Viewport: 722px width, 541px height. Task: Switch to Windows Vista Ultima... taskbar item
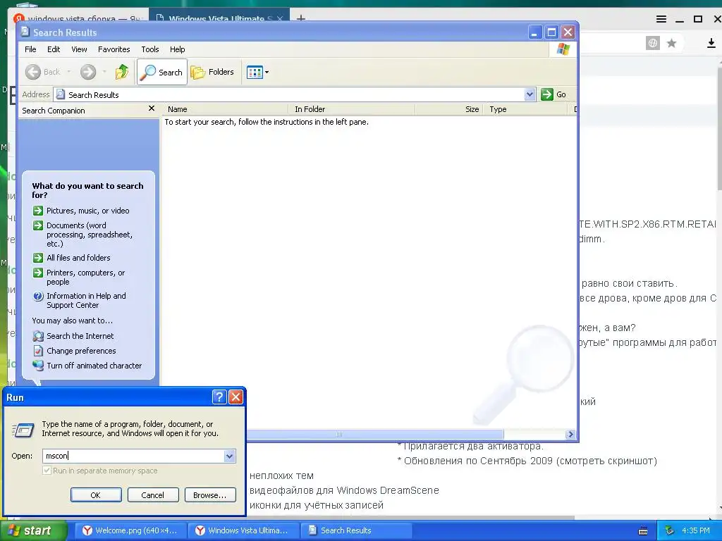point(243,530)
